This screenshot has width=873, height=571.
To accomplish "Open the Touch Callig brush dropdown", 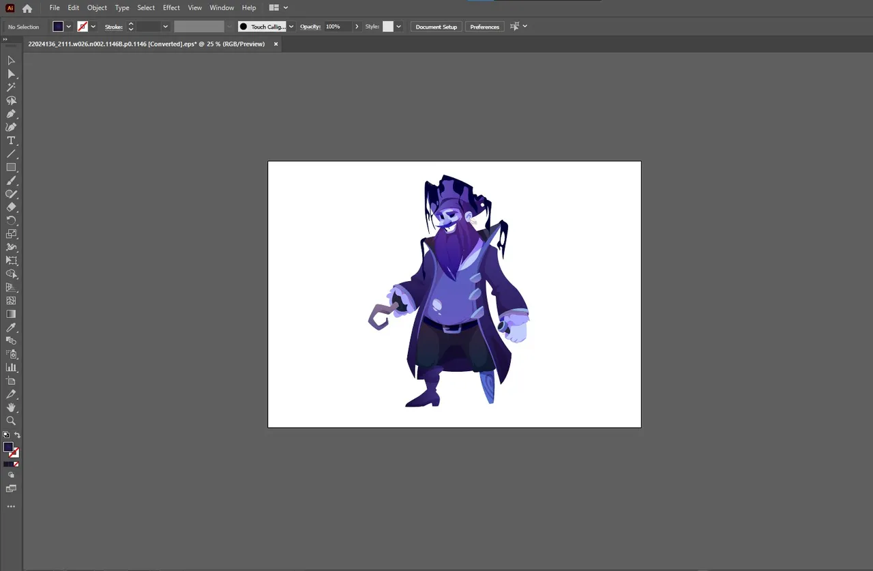I will tap(291, 27).
